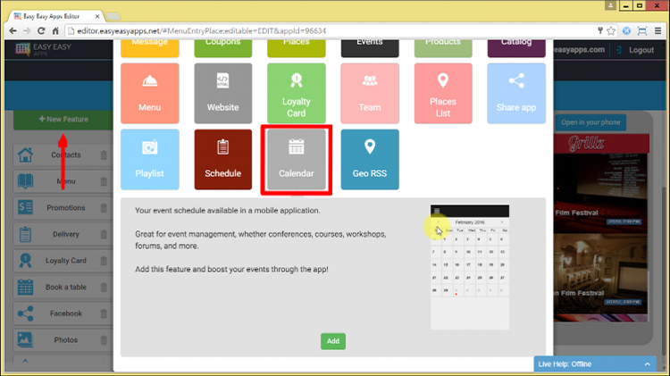Screen dimensions: 670x376
Task: Choose the Website HTML feature tile
Action: point(222,93)
